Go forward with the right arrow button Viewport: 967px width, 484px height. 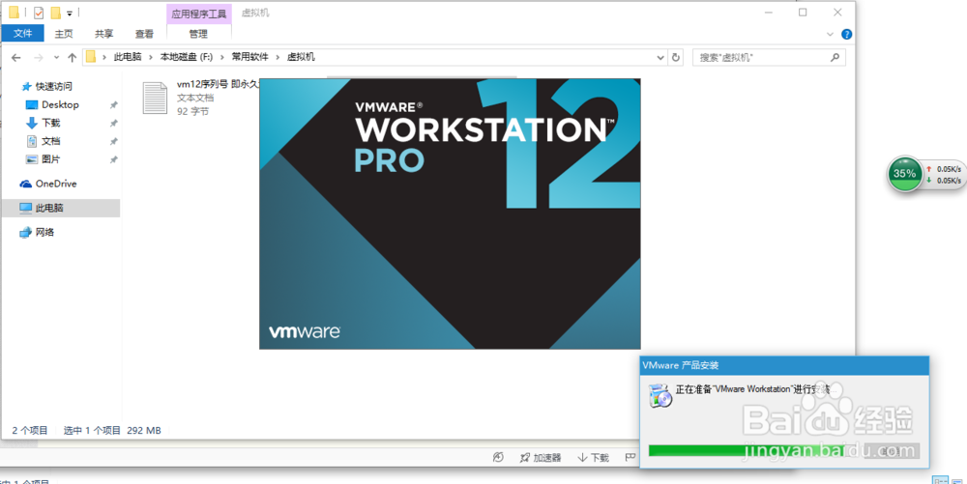[x=39, y=57]
